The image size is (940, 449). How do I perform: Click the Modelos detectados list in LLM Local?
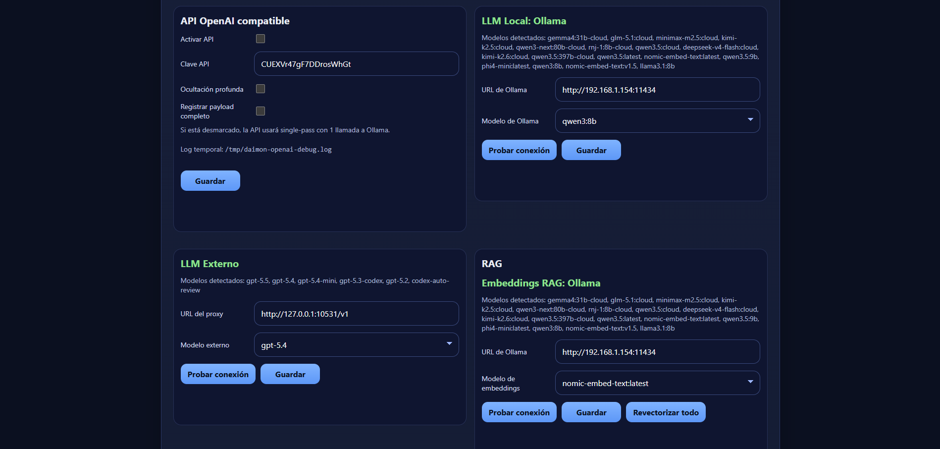[621, 52]
